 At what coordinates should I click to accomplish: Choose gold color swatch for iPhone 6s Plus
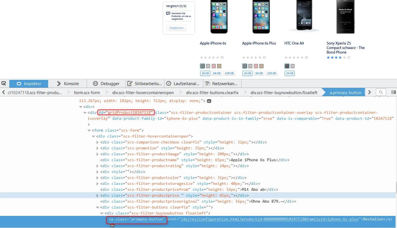click(x=262, y=66)
